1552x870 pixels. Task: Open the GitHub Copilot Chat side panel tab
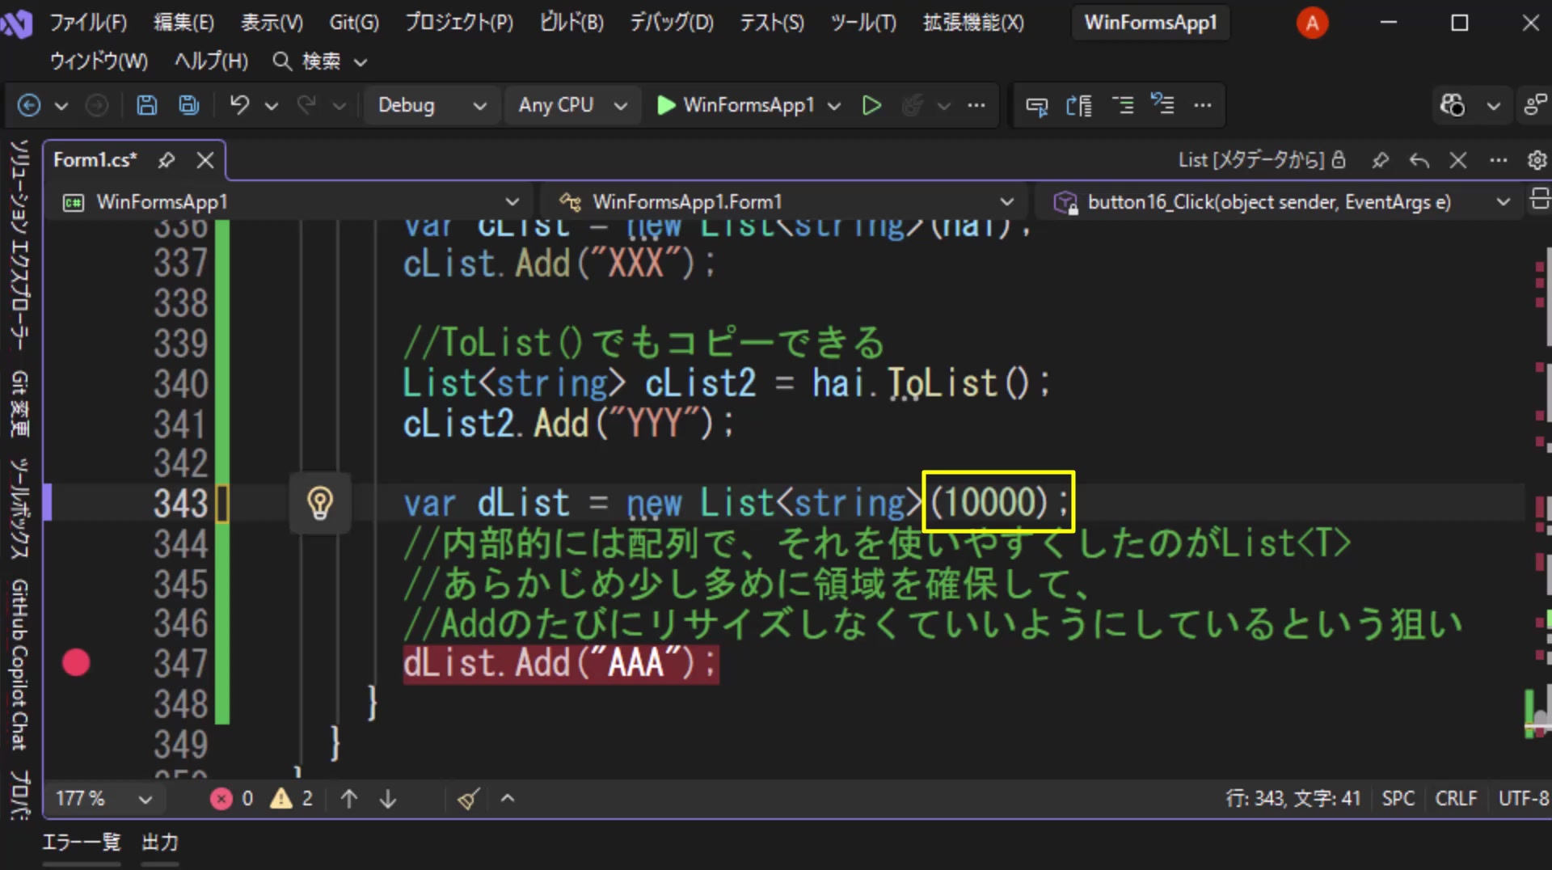19,664
